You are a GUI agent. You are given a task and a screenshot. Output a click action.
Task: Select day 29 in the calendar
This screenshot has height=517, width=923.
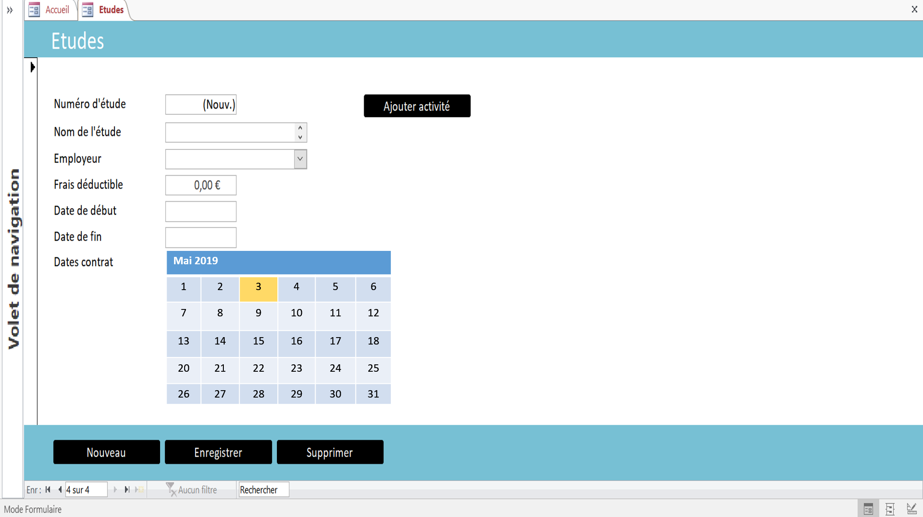point(296,394)
